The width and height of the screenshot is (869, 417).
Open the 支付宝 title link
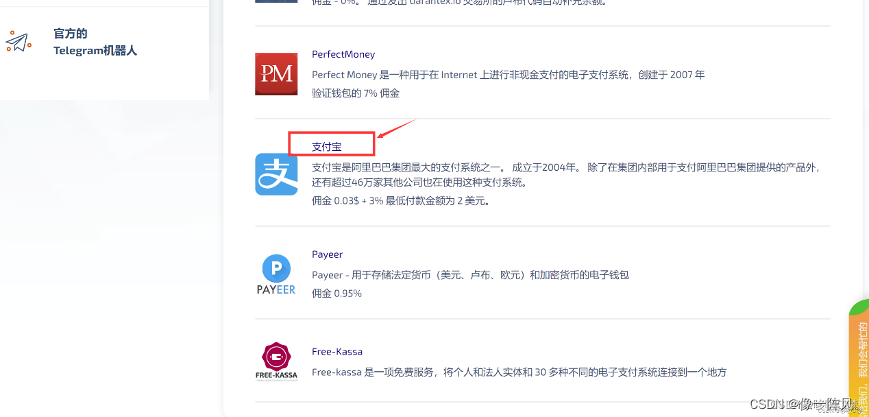(x=327, y=146)
